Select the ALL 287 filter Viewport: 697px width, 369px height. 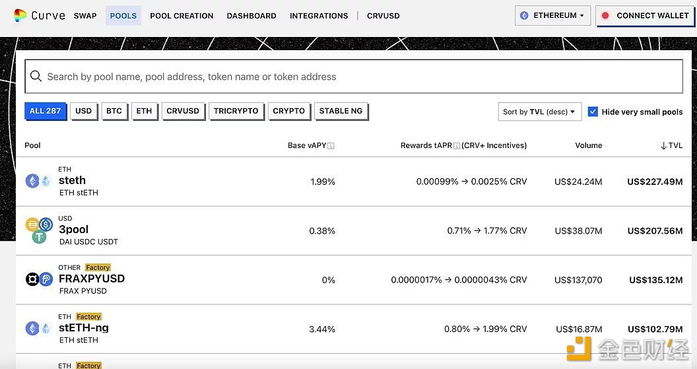coord(46,111)
